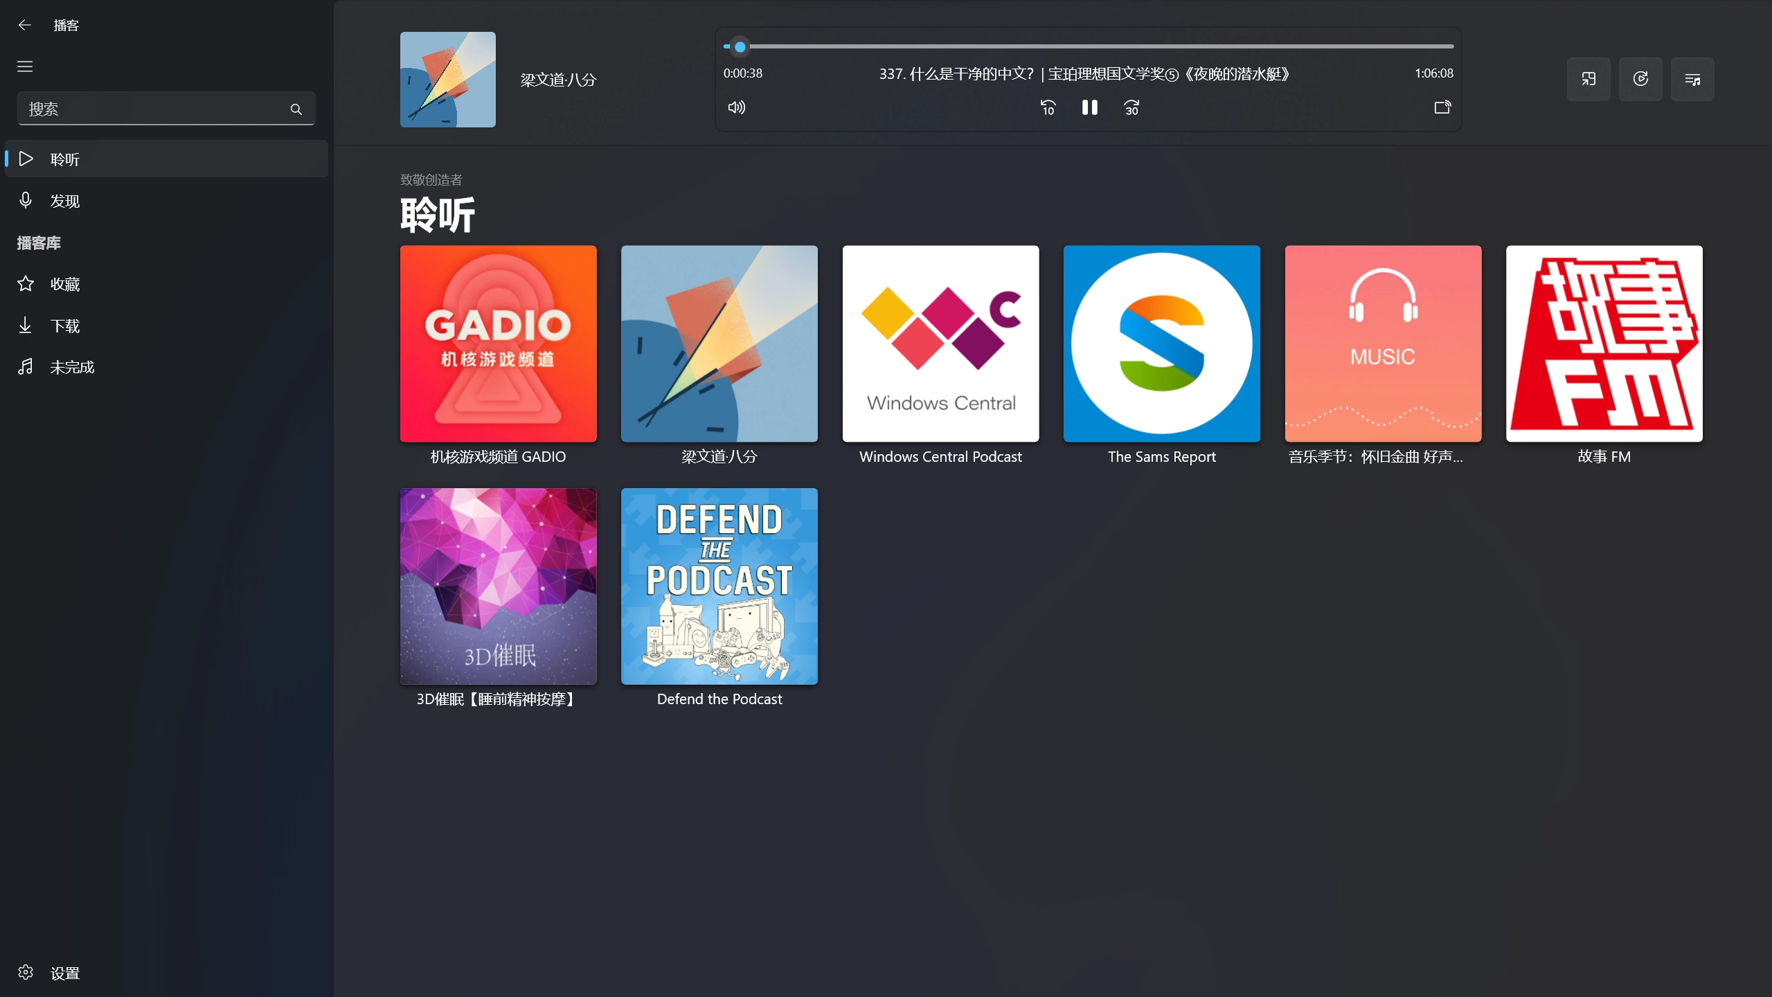Click the playback progress slider
The height and width of the screenshot is (997, 1772).
click(1089, 46)
